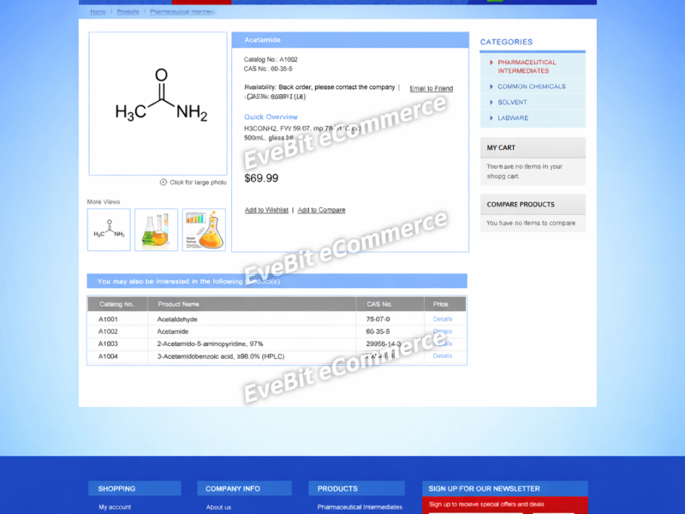The height and width of the screenshot is (514, 685).
Task: Select the lab flasks thumbnail image
Action: pos(156,230)
